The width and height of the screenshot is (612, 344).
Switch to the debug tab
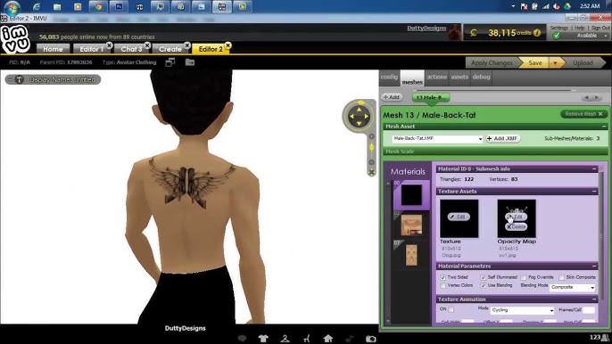tap(481, 78)
